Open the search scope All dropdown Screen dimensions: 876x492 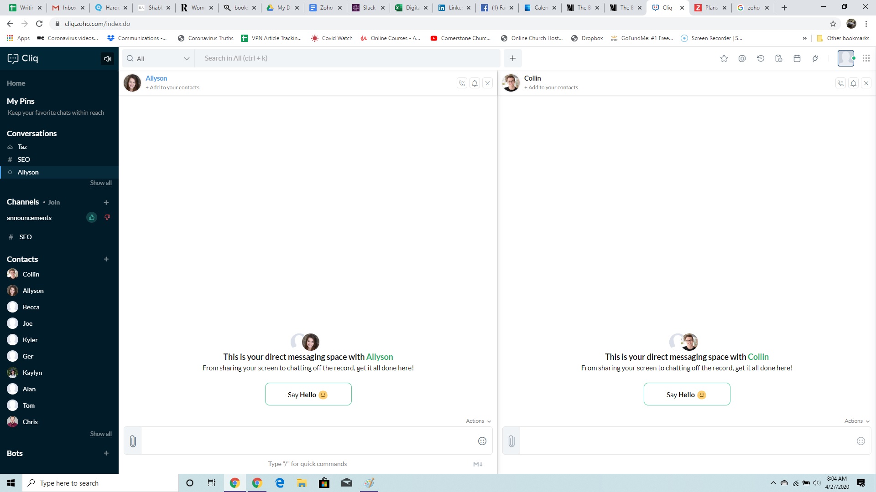tap(158, 58)
